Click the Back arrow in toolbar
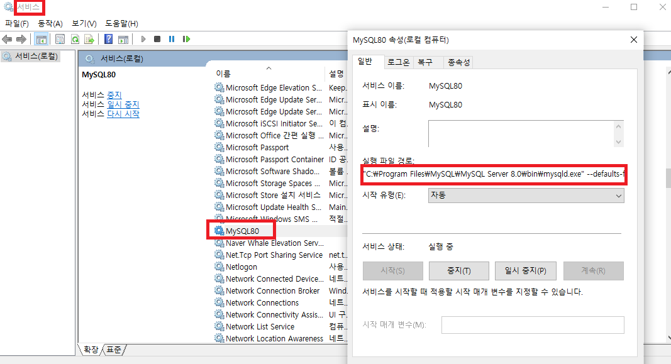671x364 pixels. [7, 40]
